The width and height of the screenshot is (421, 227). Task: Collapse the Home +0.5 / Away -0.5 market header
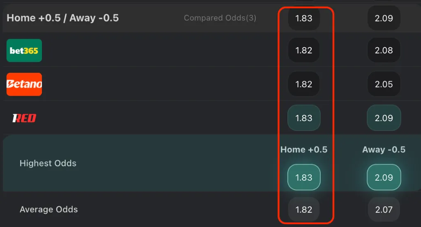pyautogui.click(x=63, y=18)
